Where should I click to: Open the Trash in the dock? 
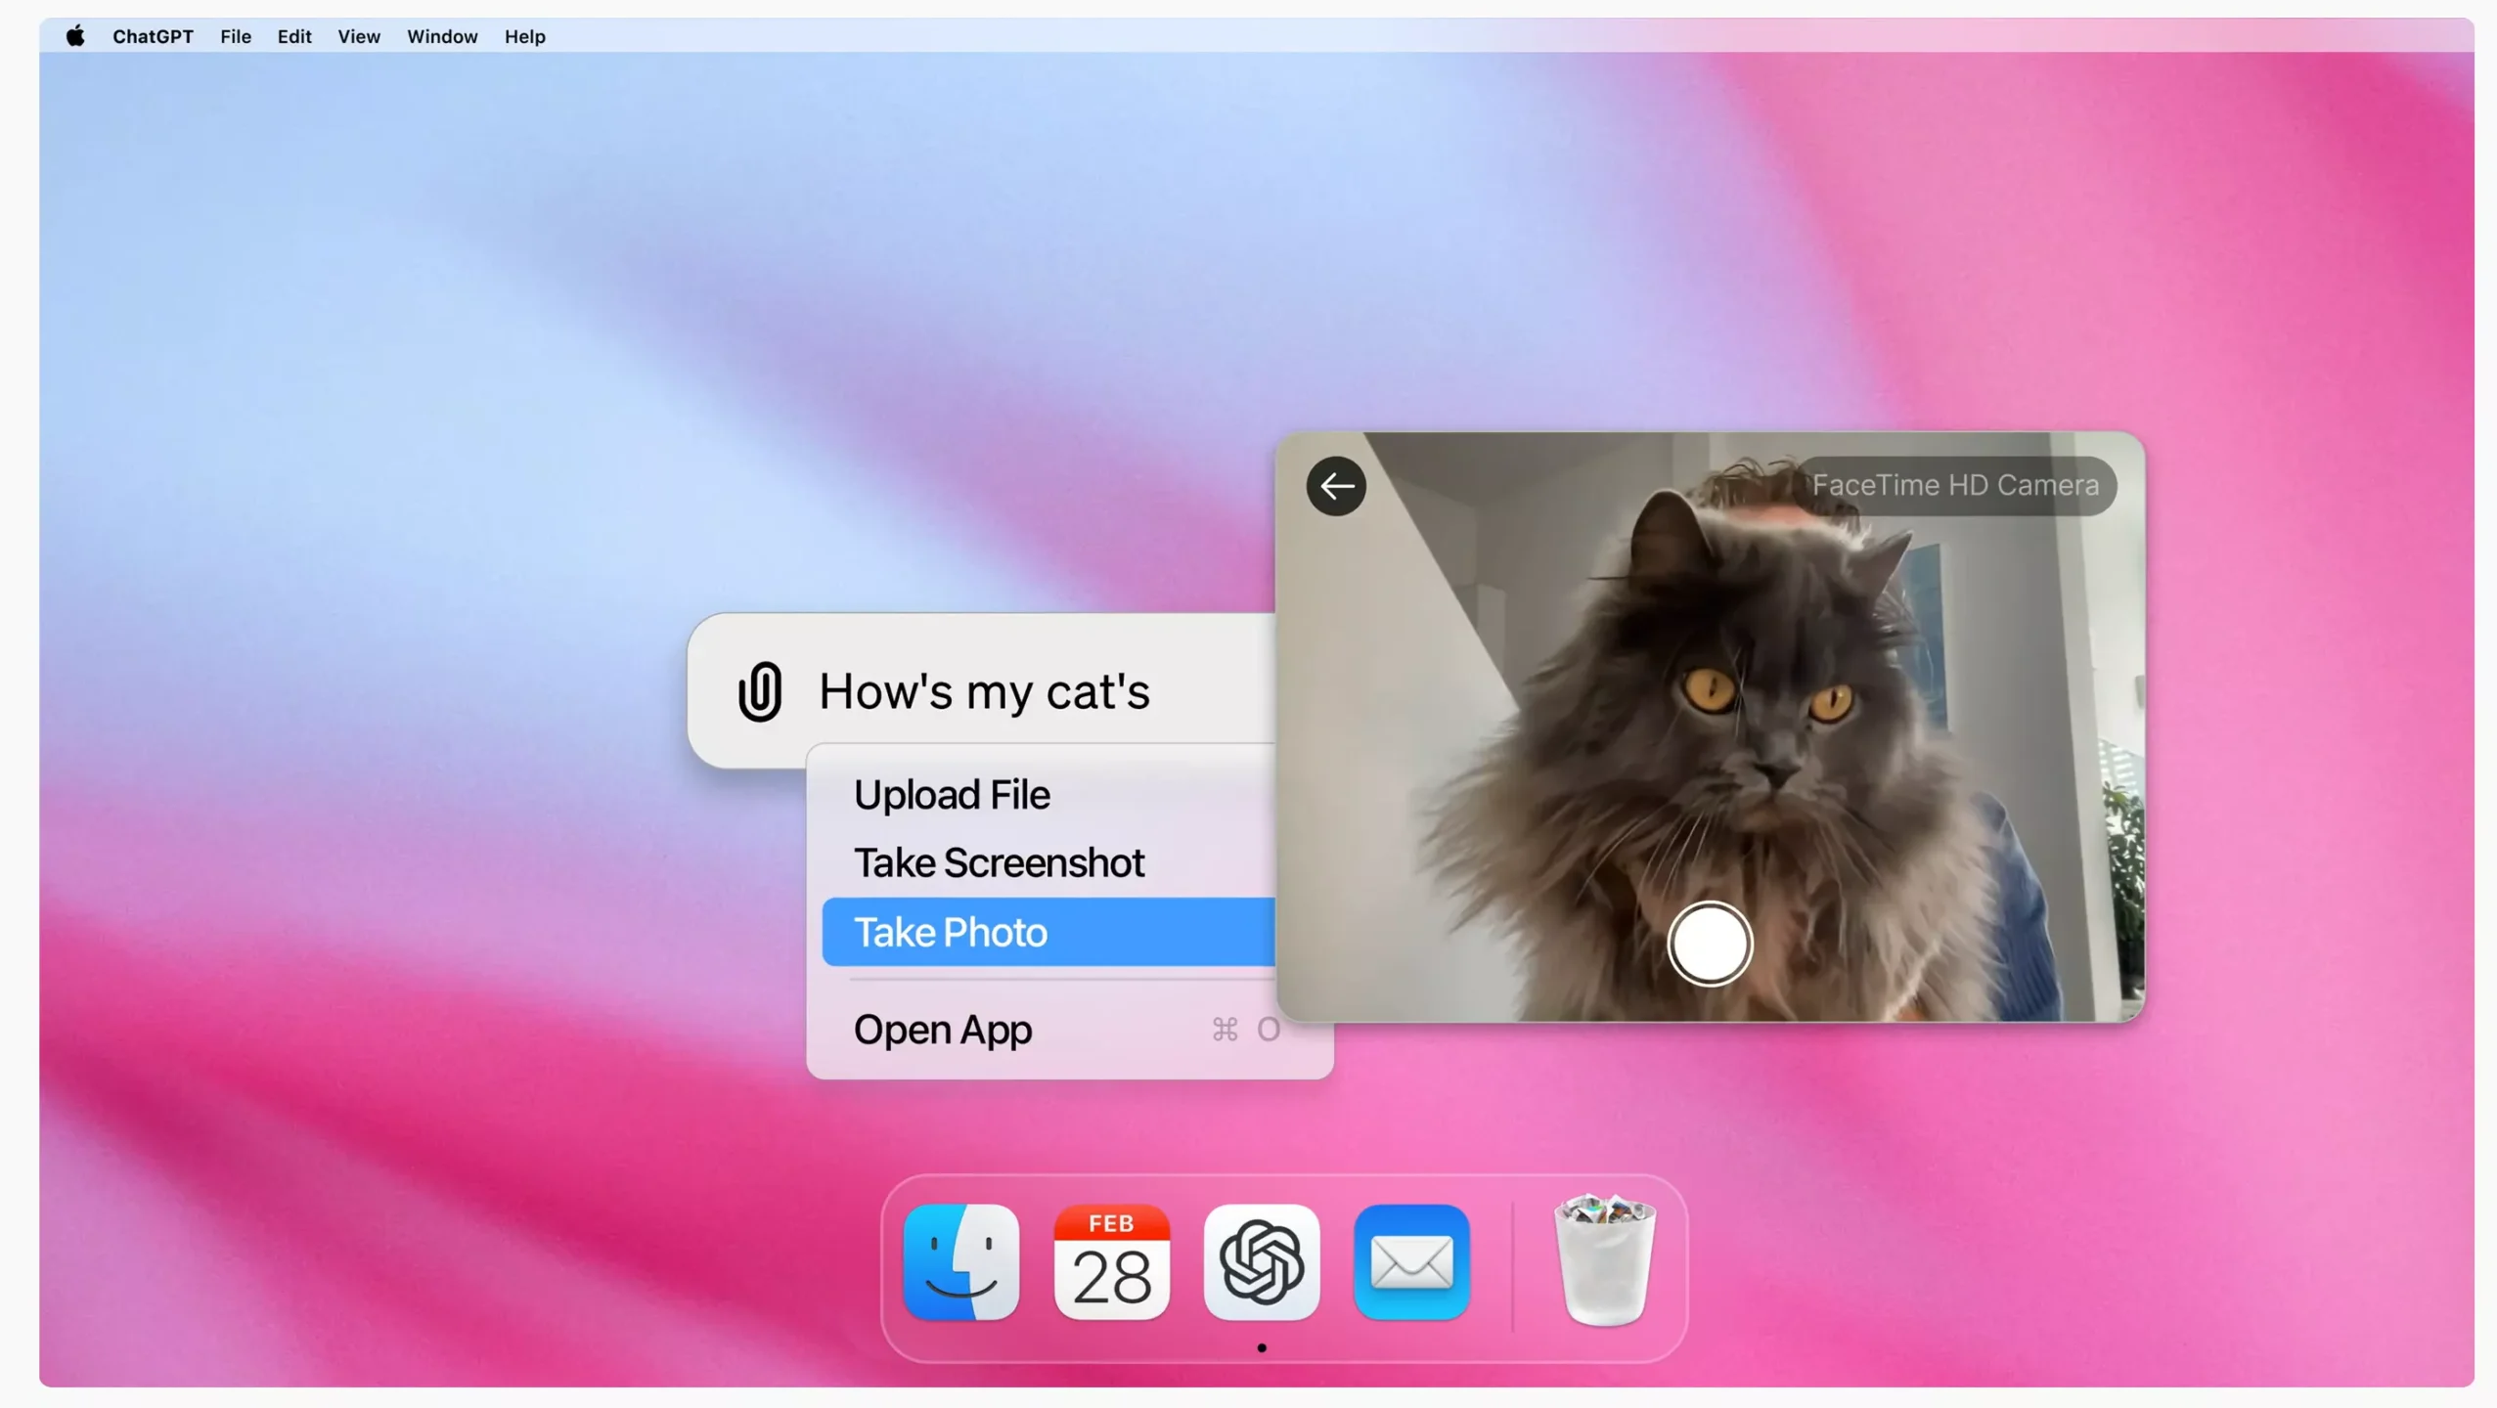1603,1261
